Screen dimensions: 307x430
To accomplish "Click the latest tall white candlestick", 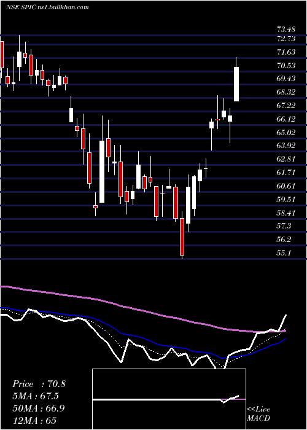I will [x=236, y=84].
